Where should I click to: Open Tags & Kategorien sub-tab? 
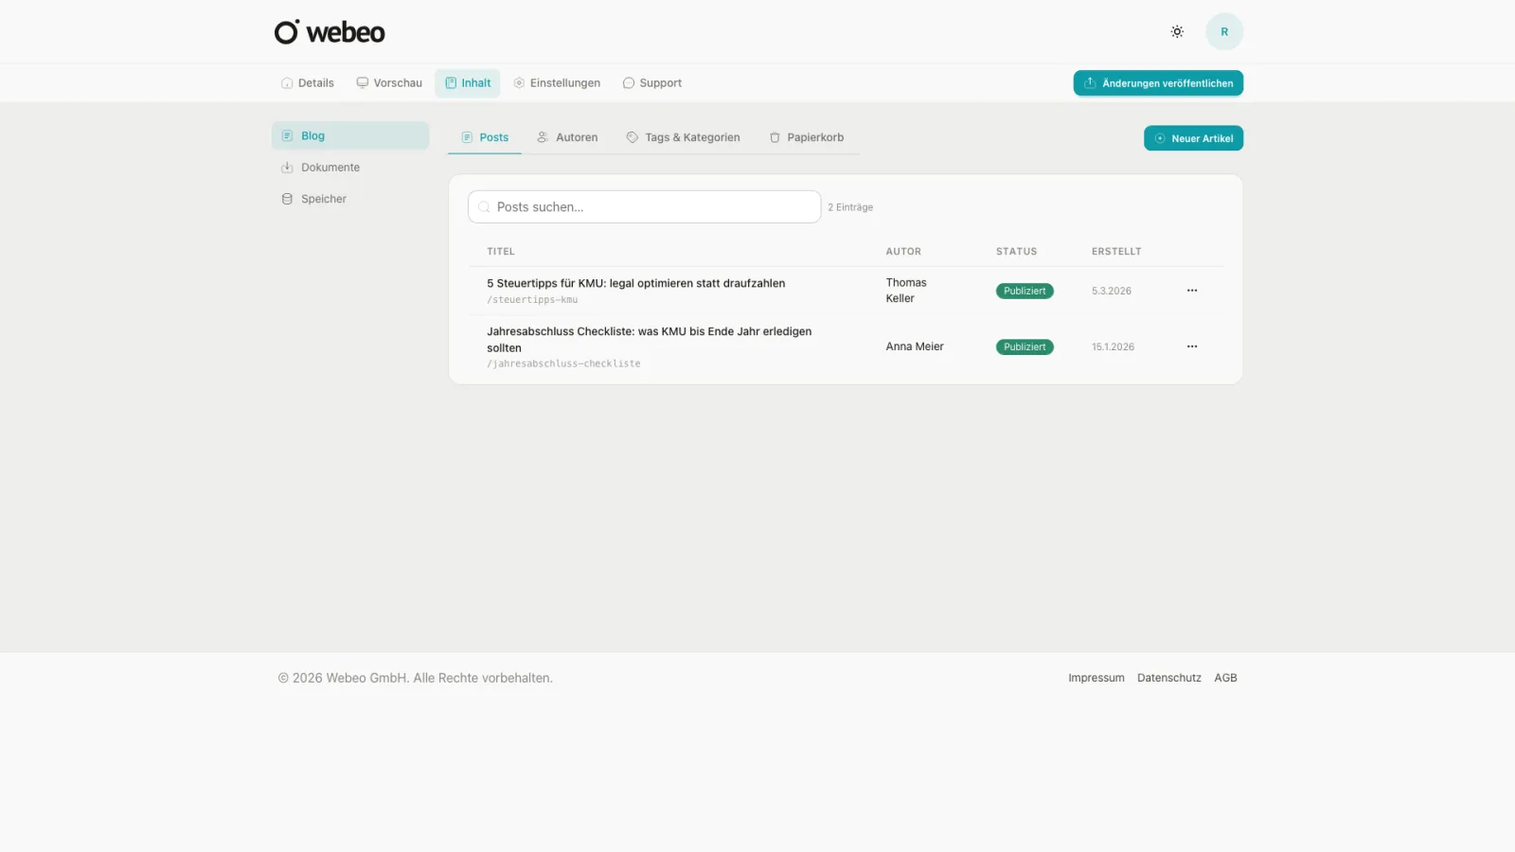coord(684,137)
